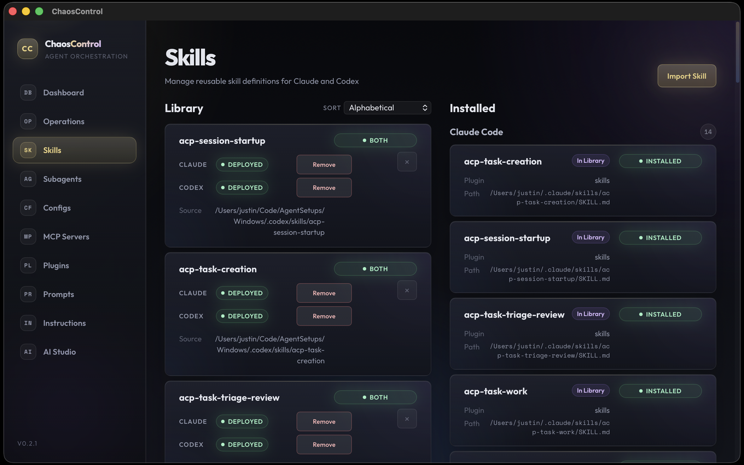Click the acp-task-work installed card title
Viewport: 744px width, 465px height.
coord(496,392)
